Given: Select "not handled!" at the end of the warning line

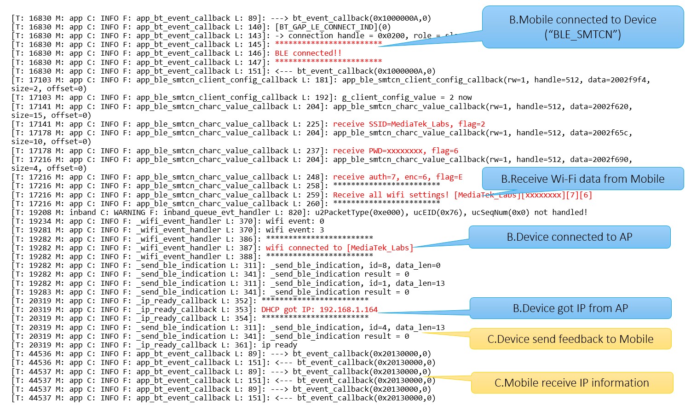Looking at the screenshot, I should pos(561,213).
